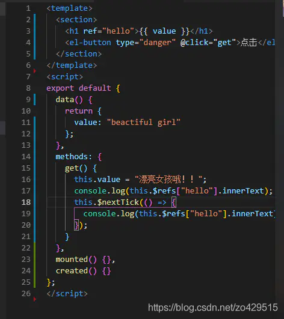Click the 点击 button label text
This screenshot has width=284, height=319.
click(x=249, y=43)
